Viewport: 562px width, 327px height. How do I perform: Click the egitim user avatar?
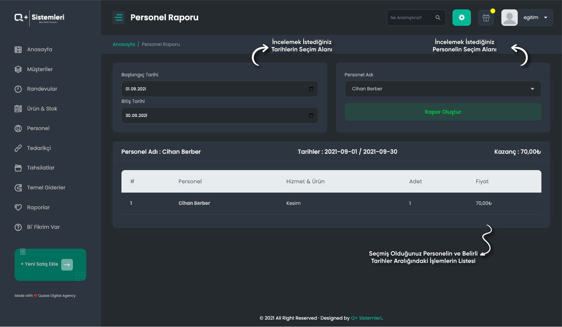coord(509,18)
